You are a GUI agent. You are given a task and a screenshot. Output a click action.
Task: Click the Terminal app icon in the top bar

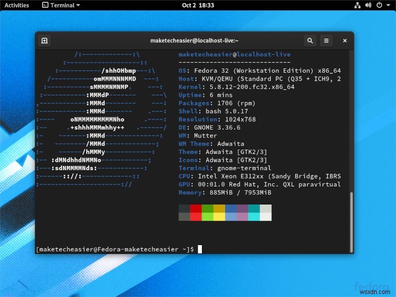click(46, 5)
